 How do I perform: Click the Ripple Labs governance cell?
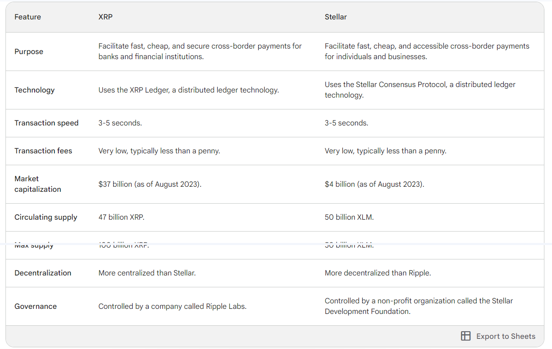point(172,306)
